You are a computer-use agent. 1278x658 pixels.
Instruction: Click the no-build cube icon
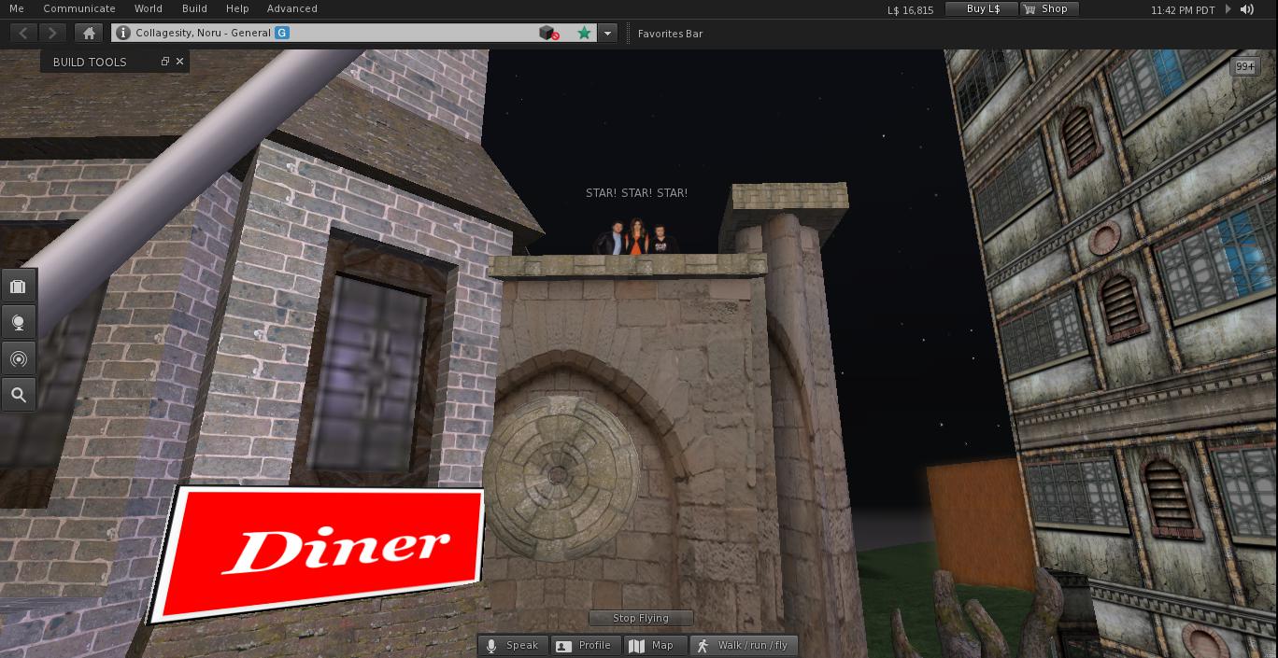(x=548, y=33)
